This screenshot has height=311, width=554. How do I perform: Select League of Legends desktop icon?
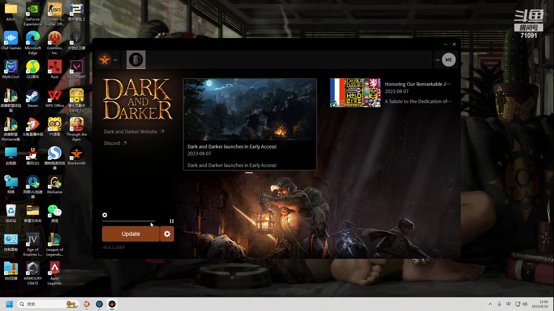coord(55,245)
